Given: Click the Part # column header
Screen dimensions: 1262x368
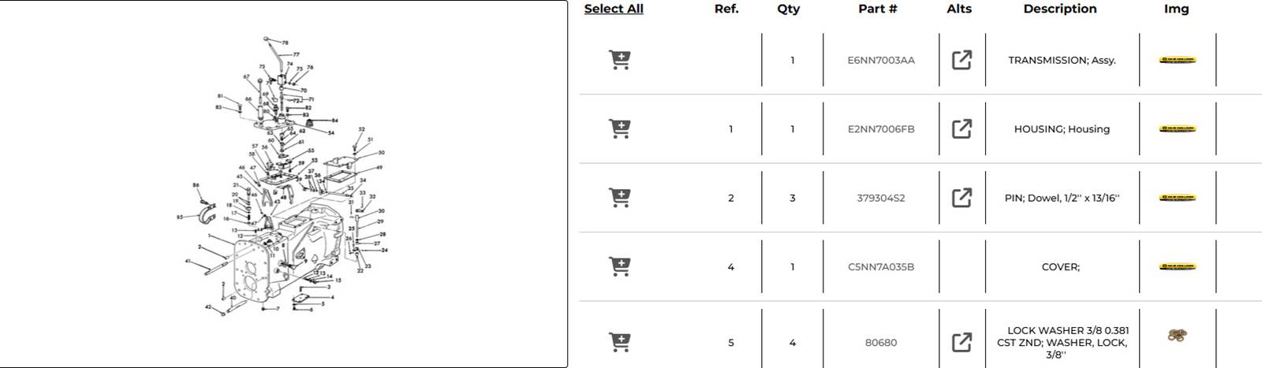Looking at the screenshot, I should point(878,9).
